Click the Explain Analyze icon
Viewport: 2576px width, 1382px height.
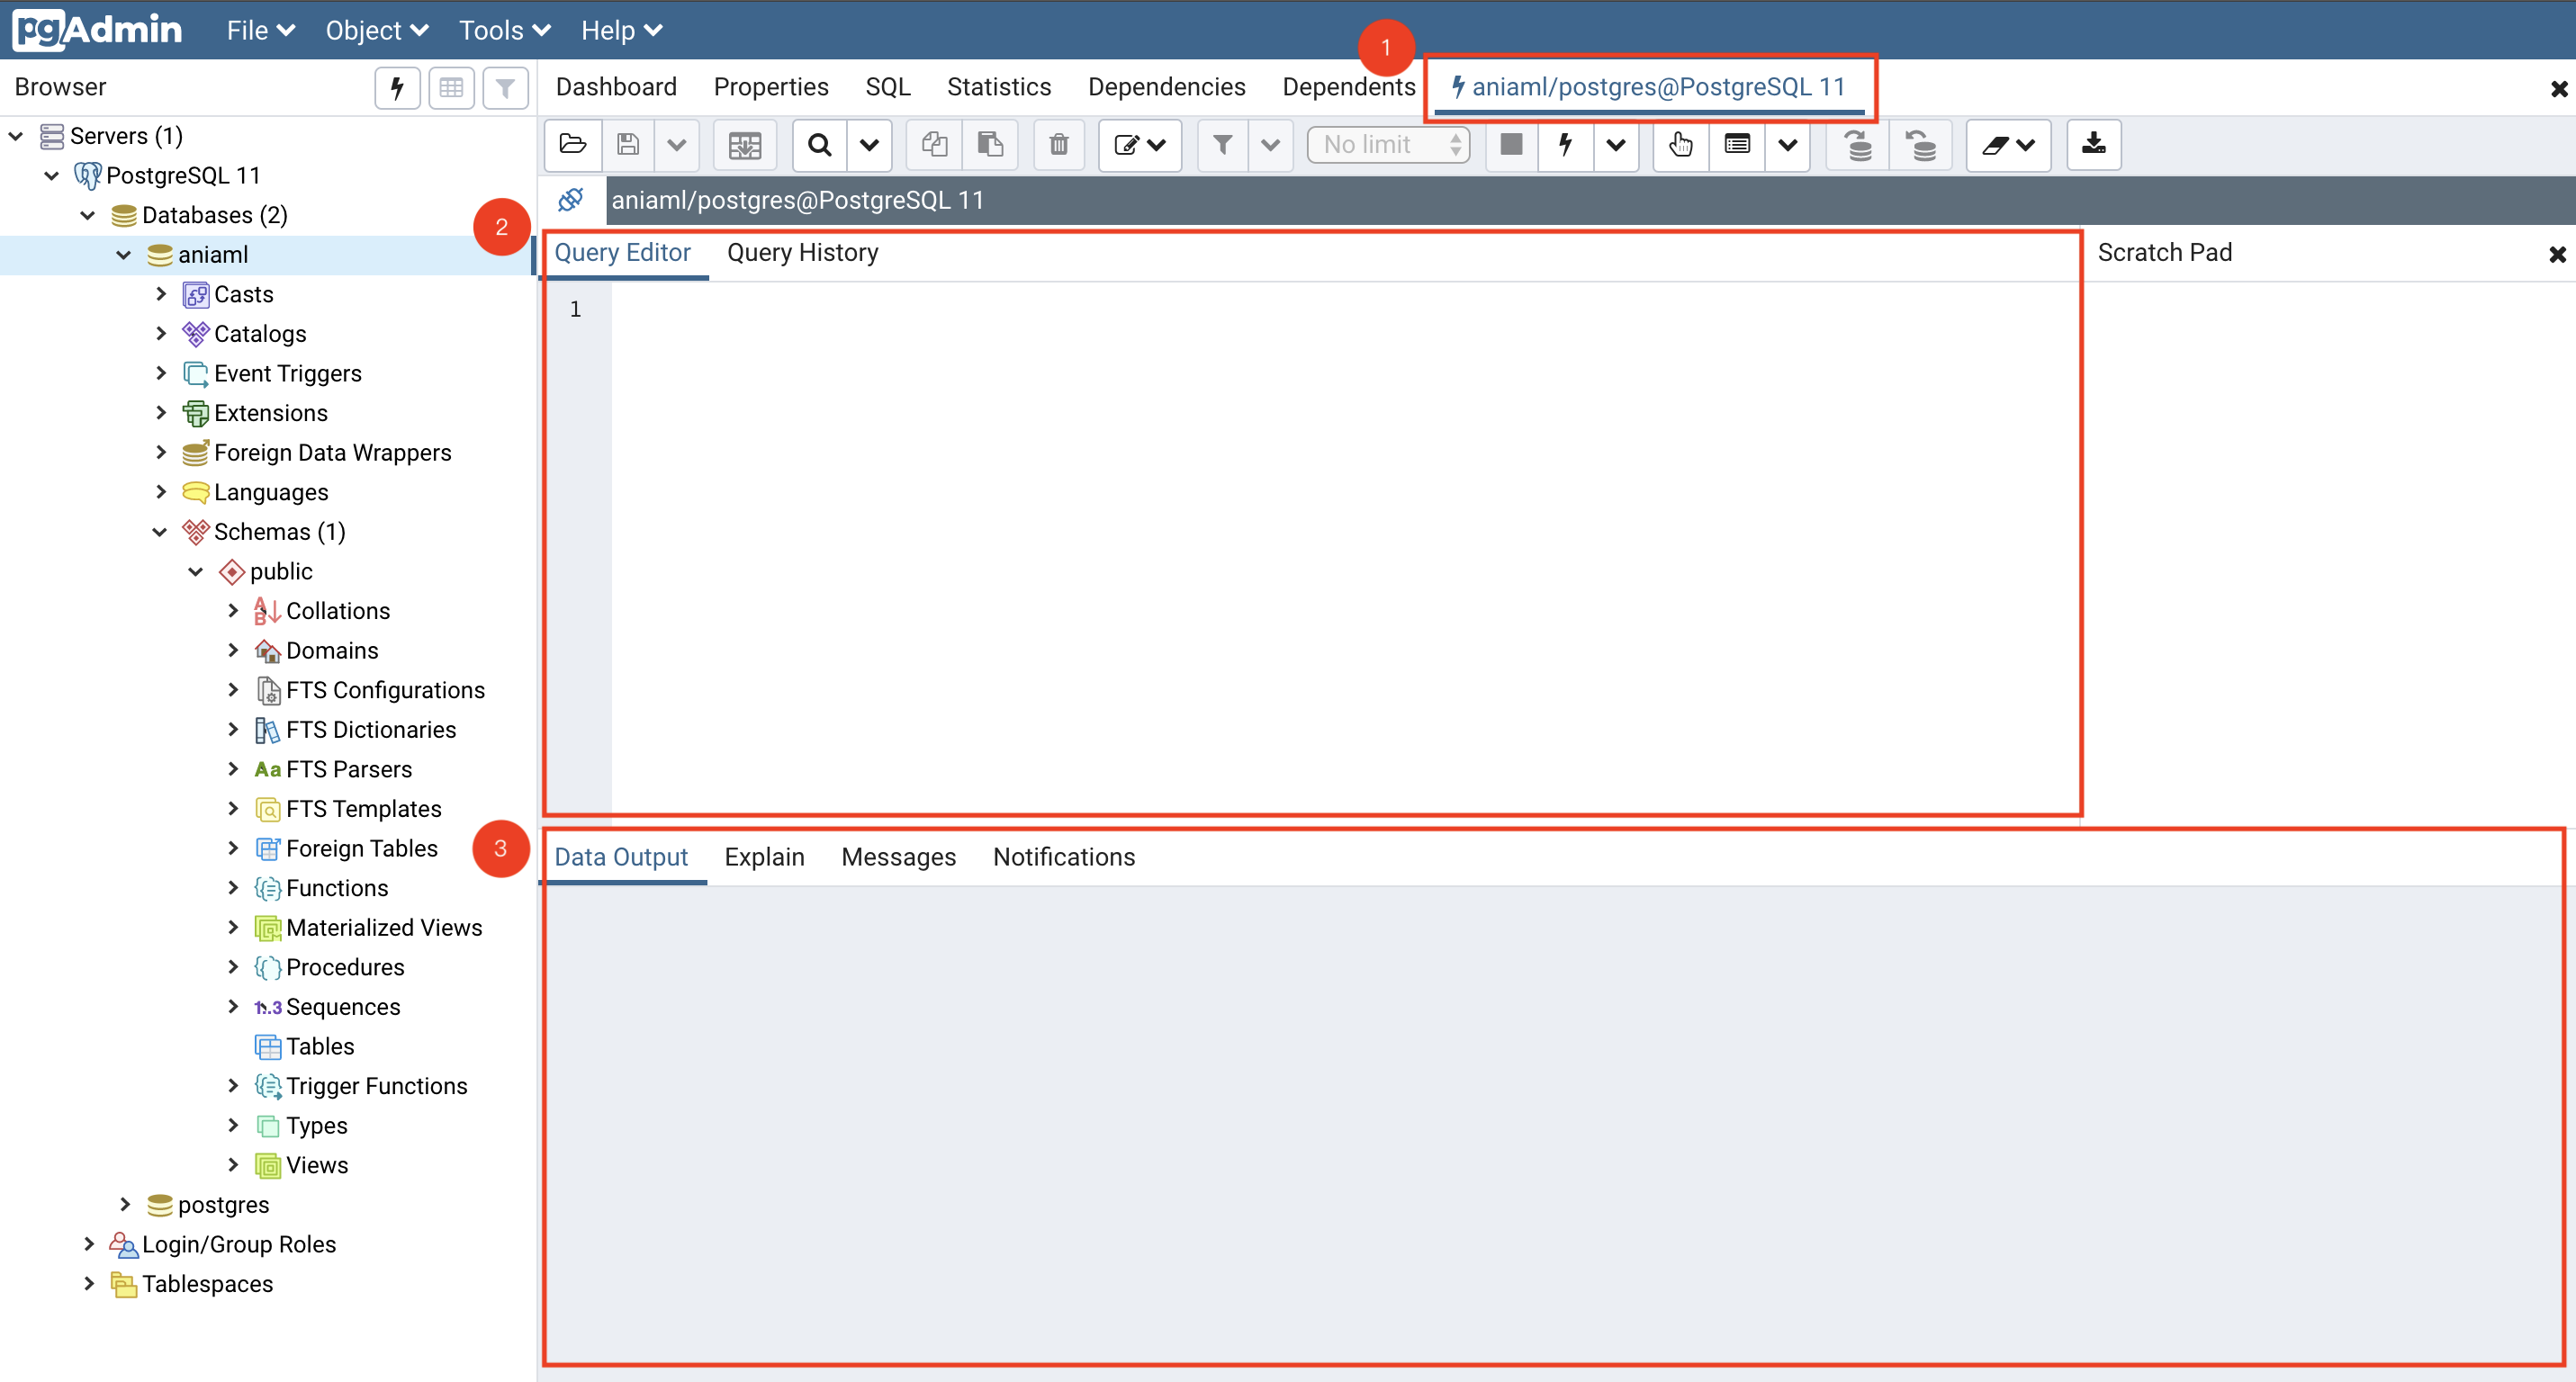tap(1737, 145)
